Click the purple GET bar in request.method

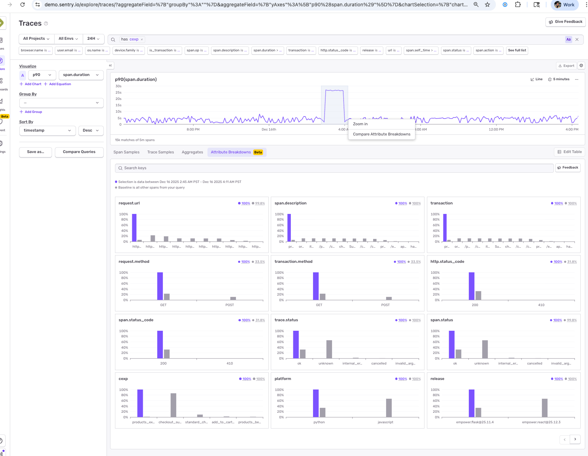[x=160, y=286]
